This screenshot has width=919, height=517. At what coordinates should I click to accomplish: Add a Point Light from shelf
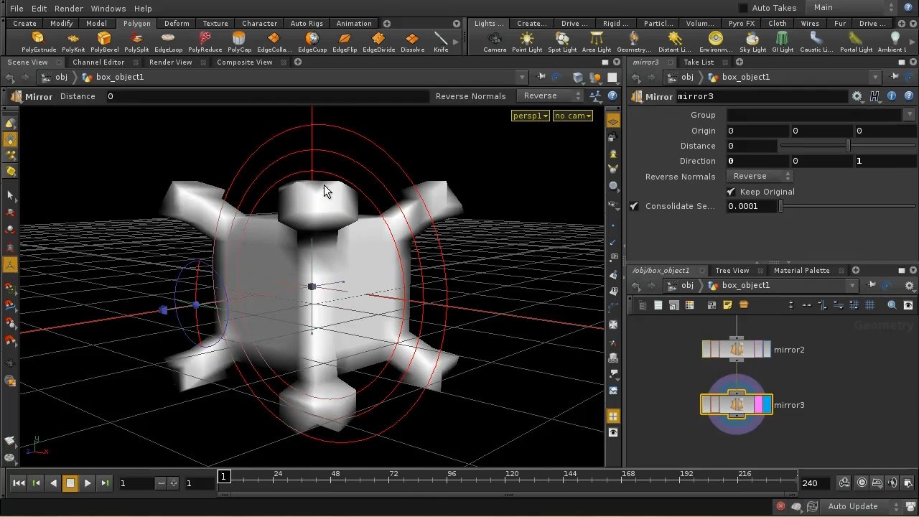click(527, 42)
